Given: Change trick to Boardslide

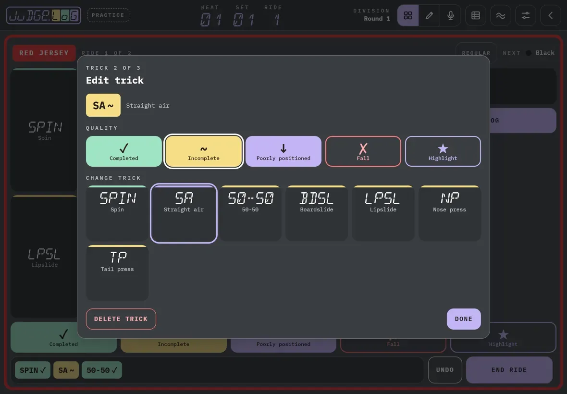Looking at the screenshot, I should (x=316, y=213).
